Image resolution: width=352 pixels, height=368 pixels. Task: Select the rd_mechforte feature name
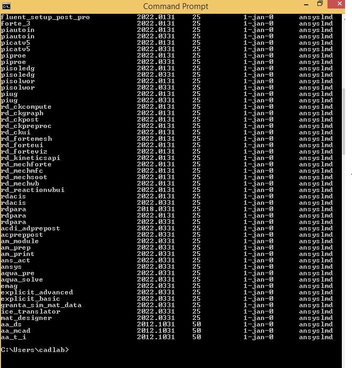tap(26, 164)
